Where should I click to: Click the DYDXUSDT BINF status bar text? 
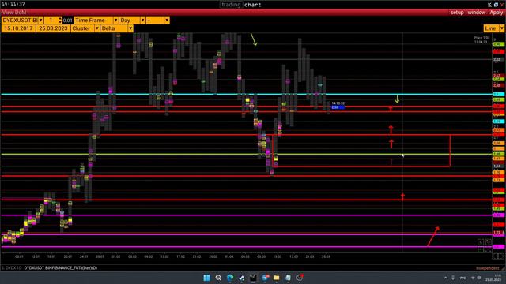tap(60, 268)
